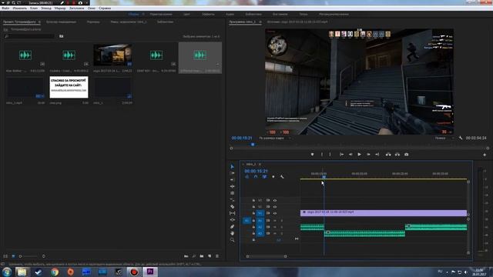Screen dimensions: 493x277
Task: Open program monitor settings wrench
Action: (x=461, y=138)
